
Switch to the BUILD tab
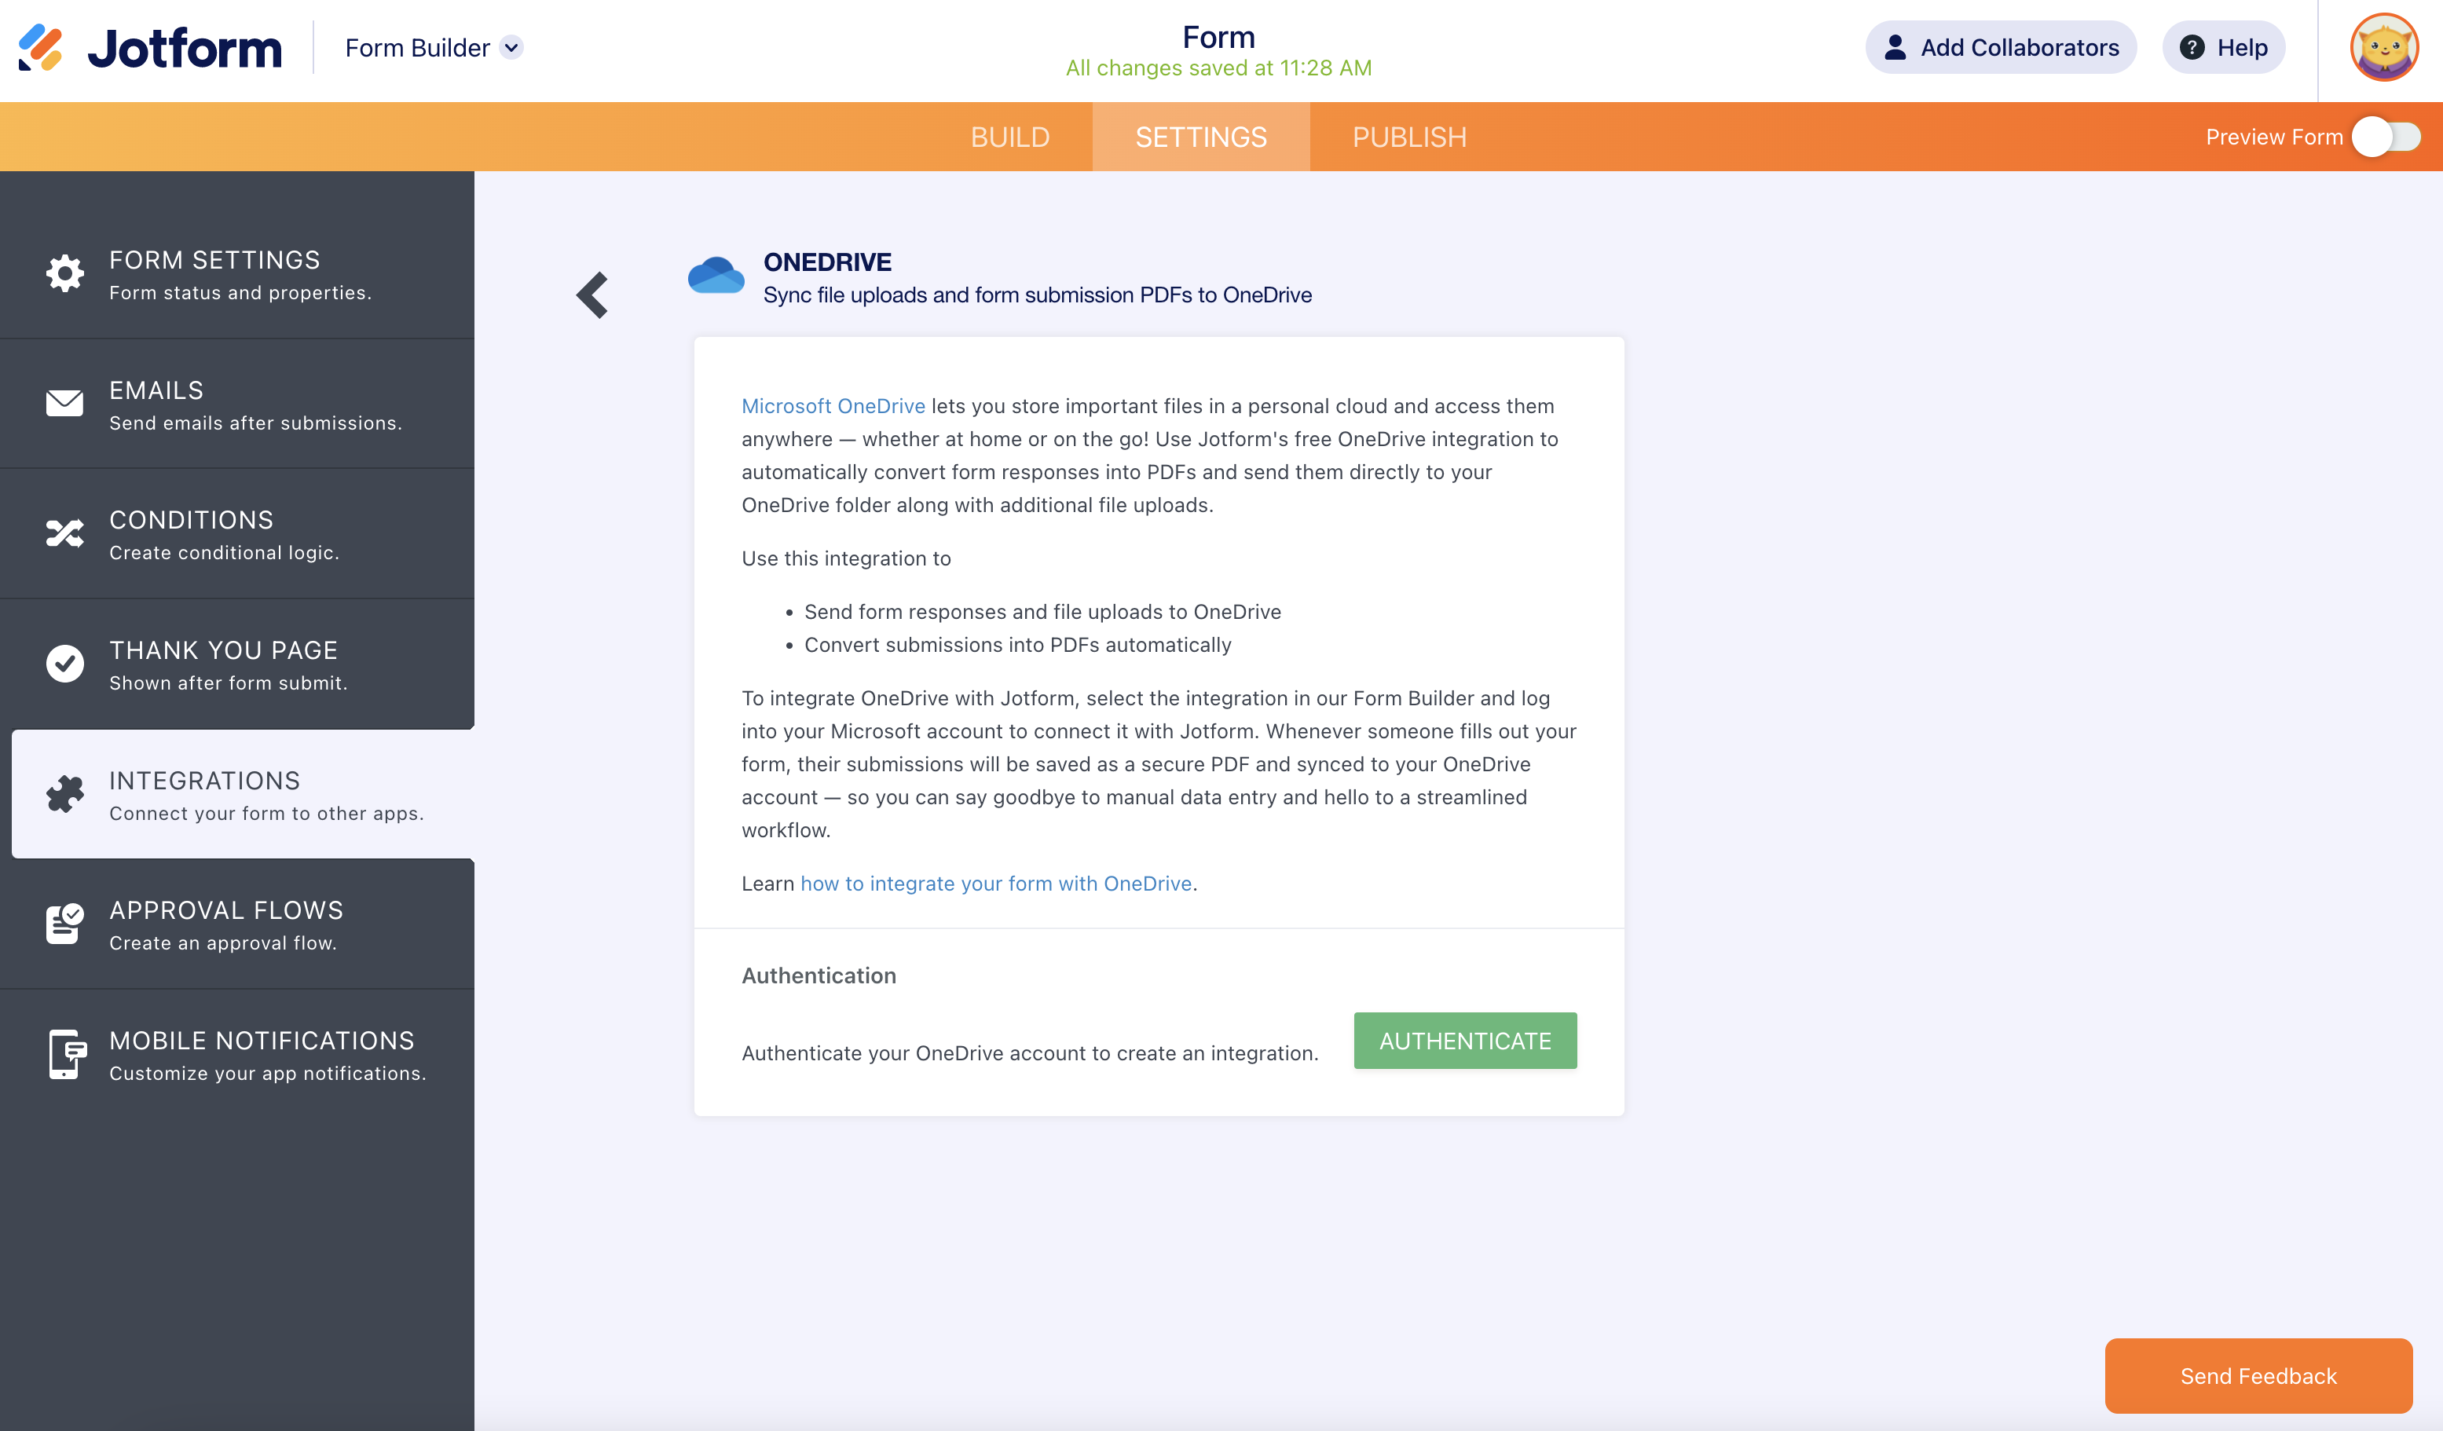1009,137
